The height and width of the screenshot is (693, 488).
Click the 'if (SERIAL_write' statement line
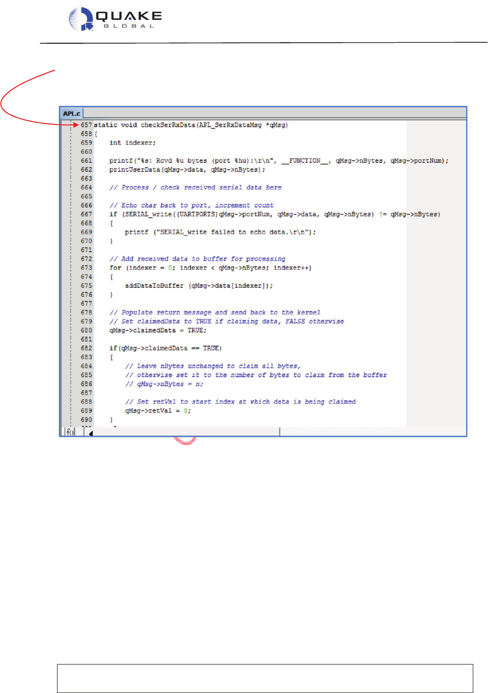pos(275,214)
